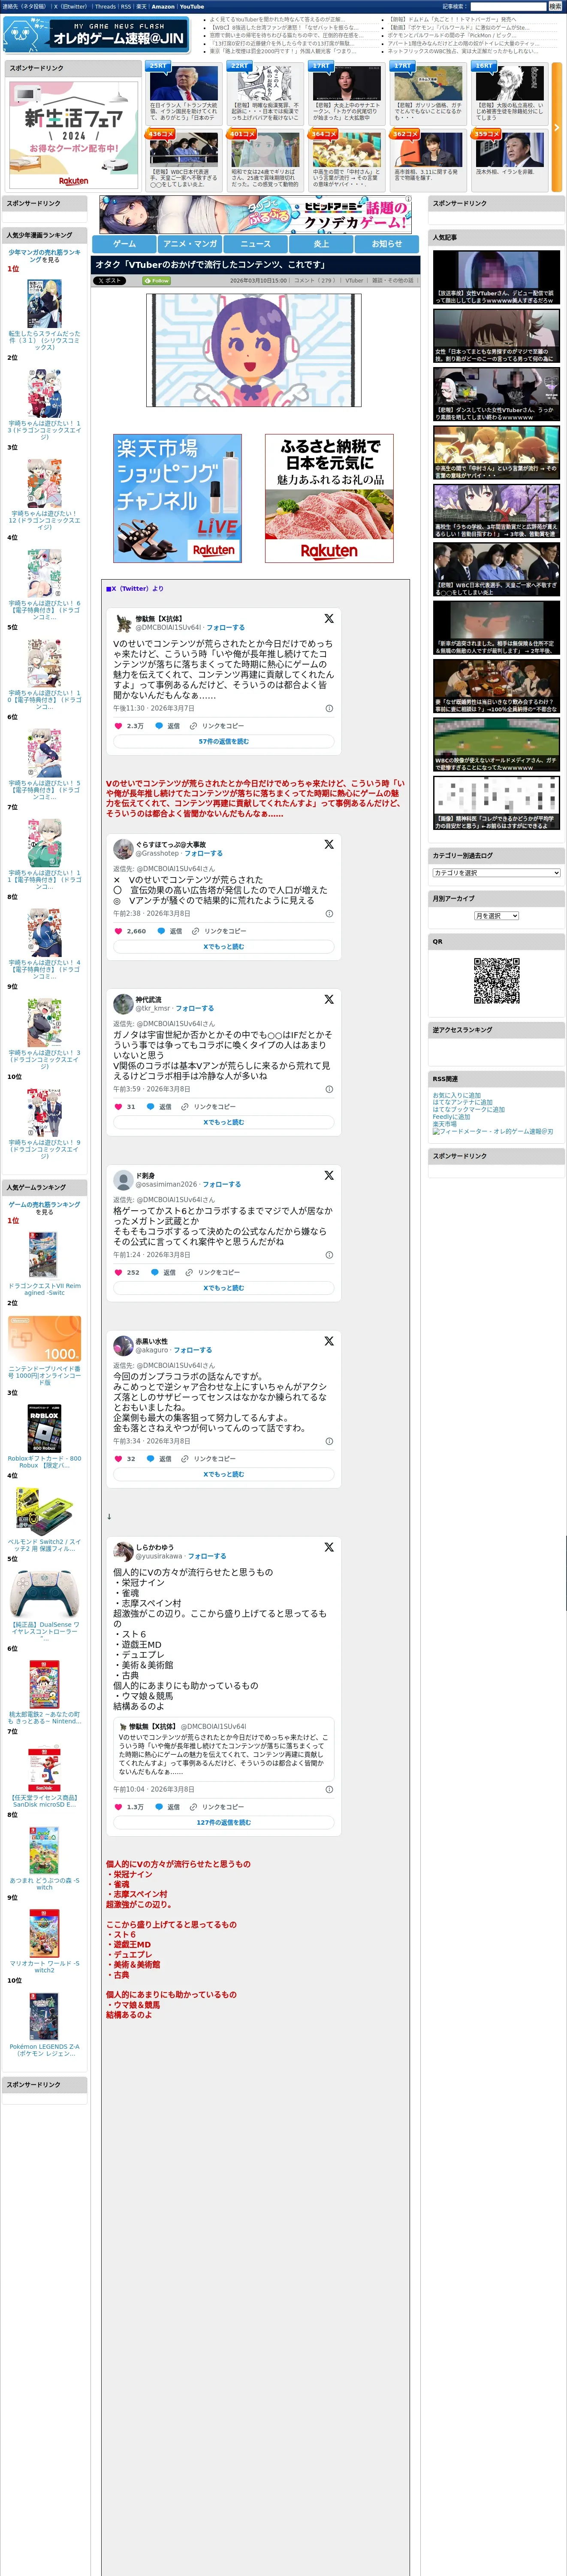
Task: Click the はてなアンテナに追加 link
Action: [x=462, y=1102]
